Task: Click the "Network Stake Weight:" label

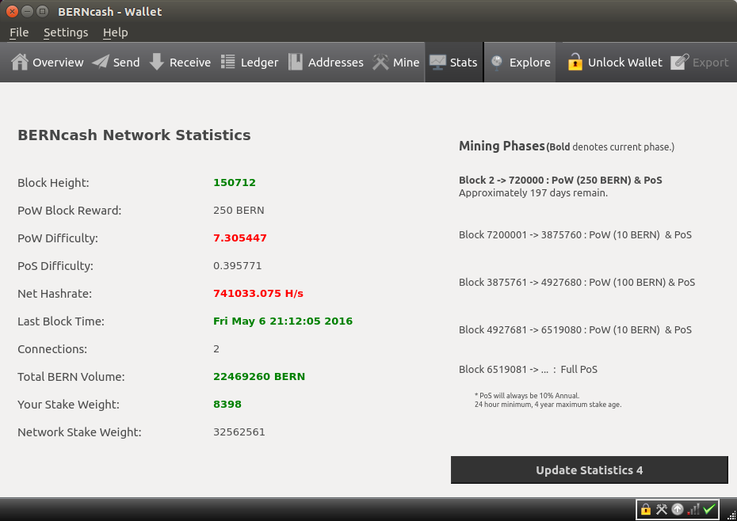Action: pos(79,432)
